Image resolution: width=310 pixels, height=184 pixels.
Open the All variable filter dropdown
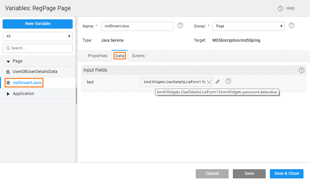click(37, 36)
